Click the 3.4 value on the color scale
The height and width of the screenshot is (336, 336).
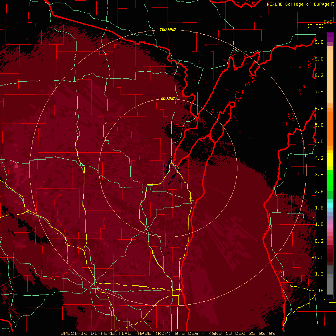[319, 174]
